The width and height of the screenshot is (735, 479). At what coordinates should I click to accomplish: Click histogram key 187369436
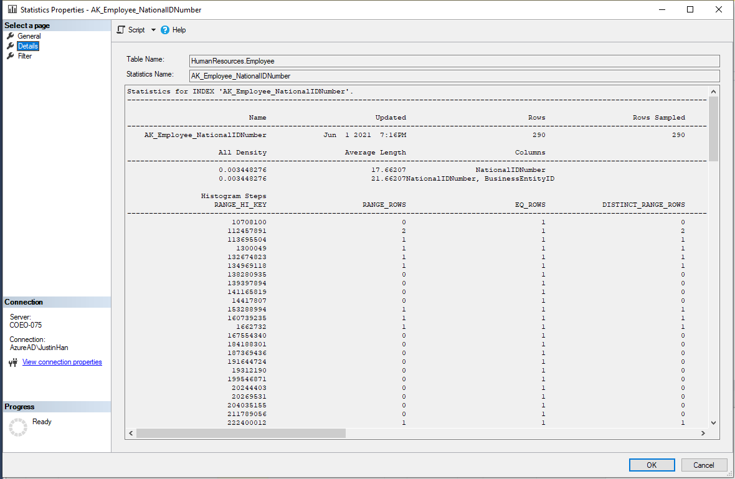click(247, 353)
